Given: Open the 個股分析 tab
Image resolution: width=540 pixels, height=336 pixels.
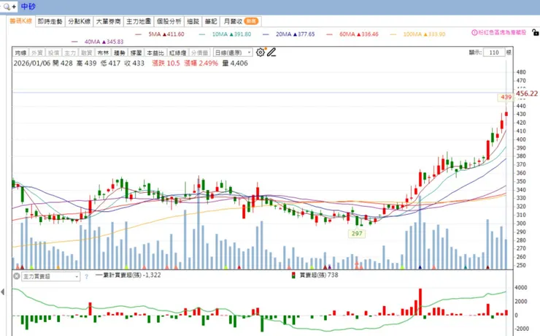Looking at the screenshot, I should (x=169, y=21).
